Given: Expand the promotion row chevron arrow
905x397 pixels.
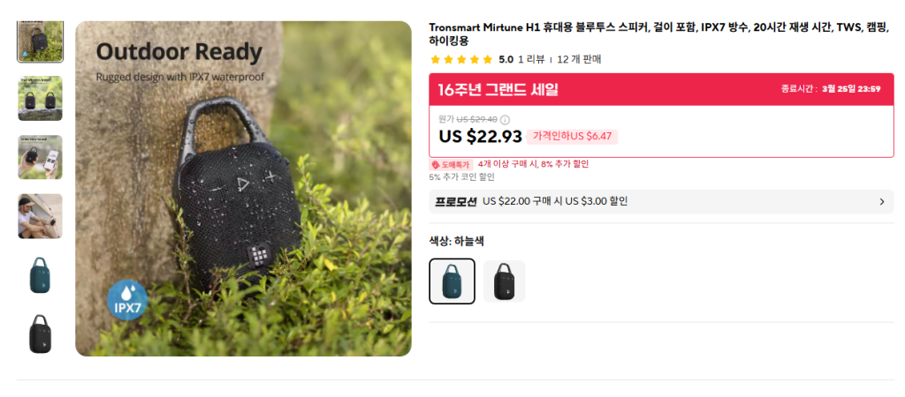Looking at the screenshot, I should coord(881,202).
